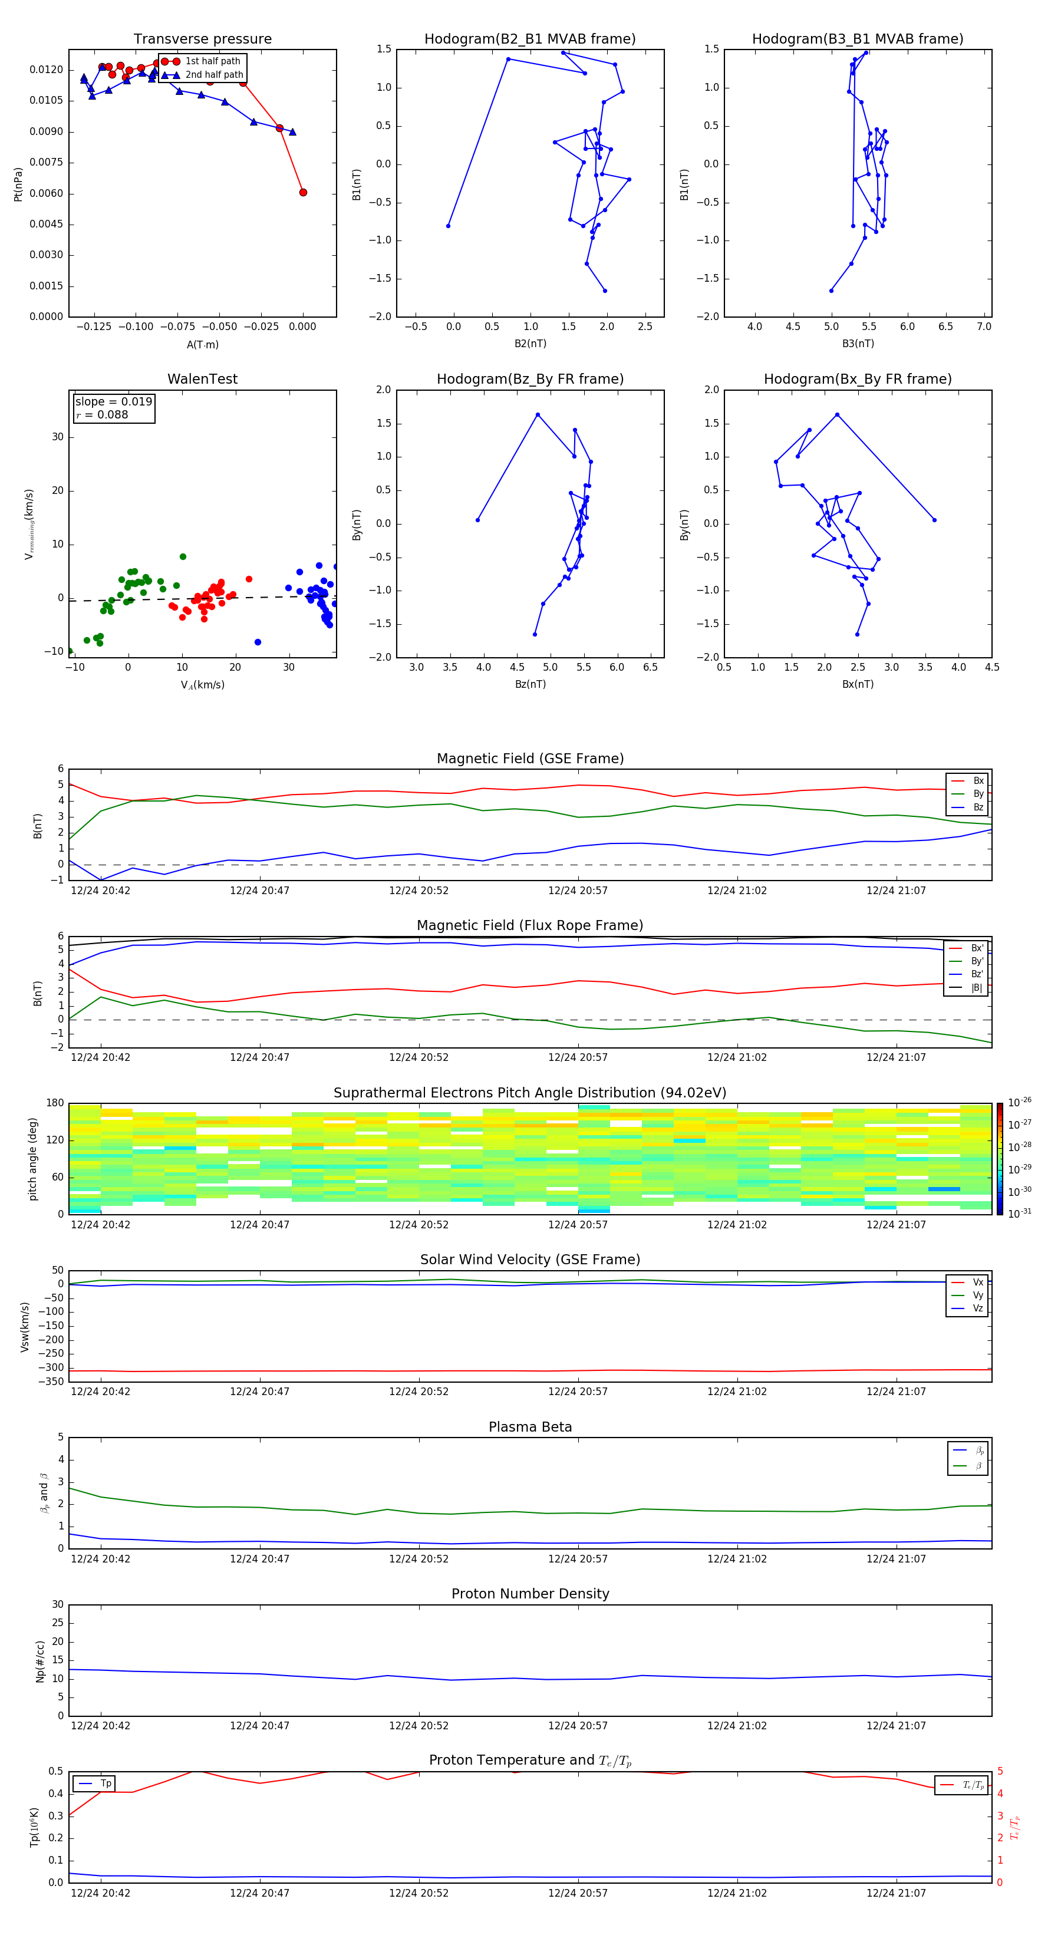The image size is (1061, 1945).
Task: Click the 10^-31 label on the color scale
Action: (1020, 1214)
